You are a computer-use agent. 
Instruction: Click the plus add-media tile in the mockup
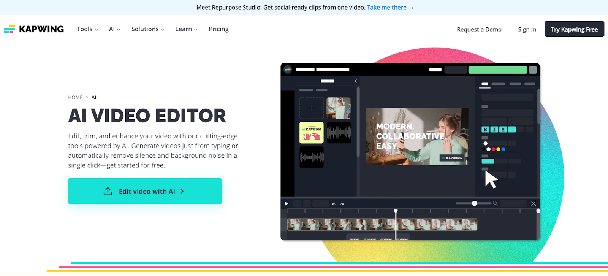pyautogui.click(x=312, y=108)
